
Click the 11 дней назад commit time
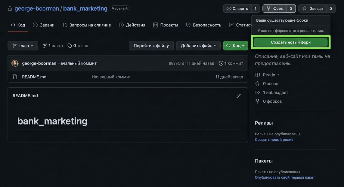(x=200, y=63)
